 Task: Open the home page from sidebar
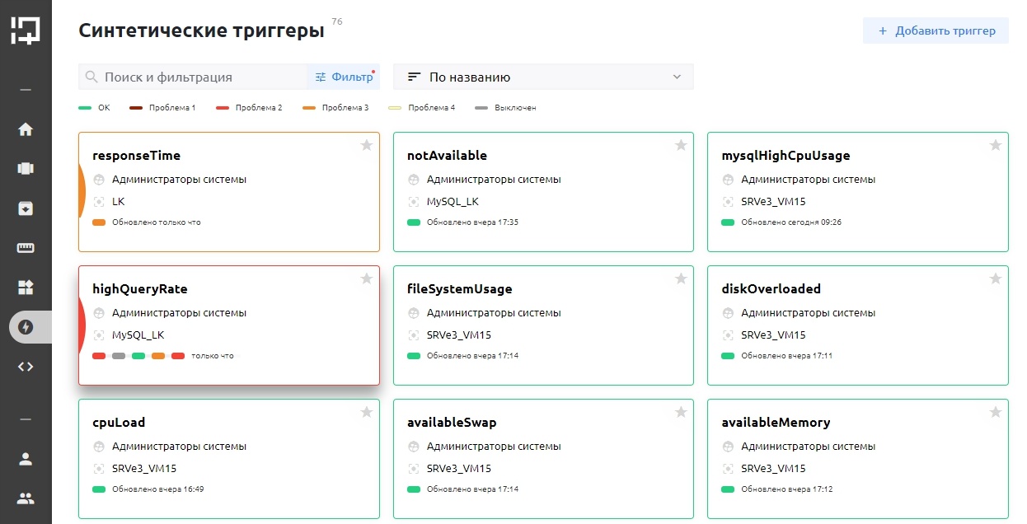pyautogui.click(x=26, y=129)
